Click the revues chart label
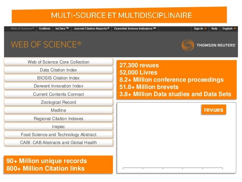Image resolution: width=242 pixels, height=182 pixels. [214, 110]
